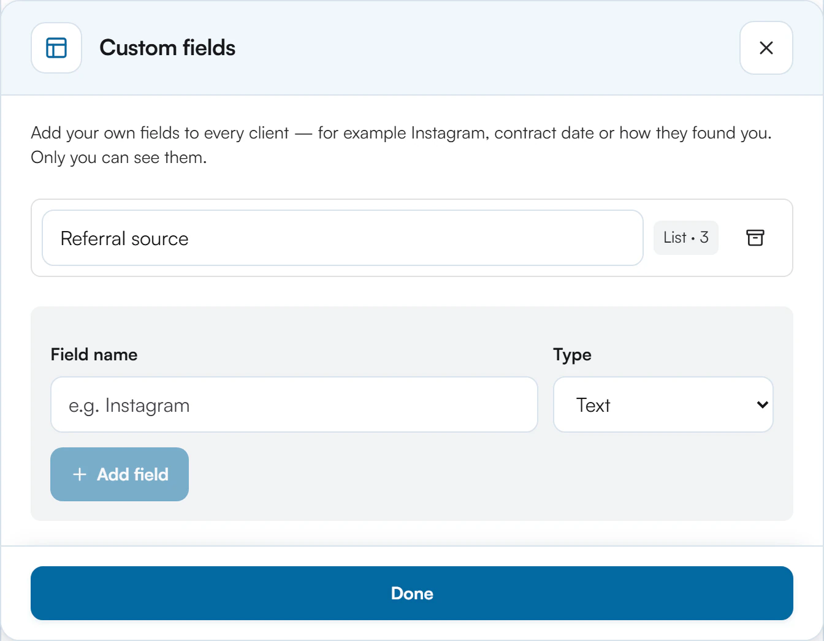Click the description text about adding fields
This screenshot has width=824, height=641.
click(x=401, y=145)
